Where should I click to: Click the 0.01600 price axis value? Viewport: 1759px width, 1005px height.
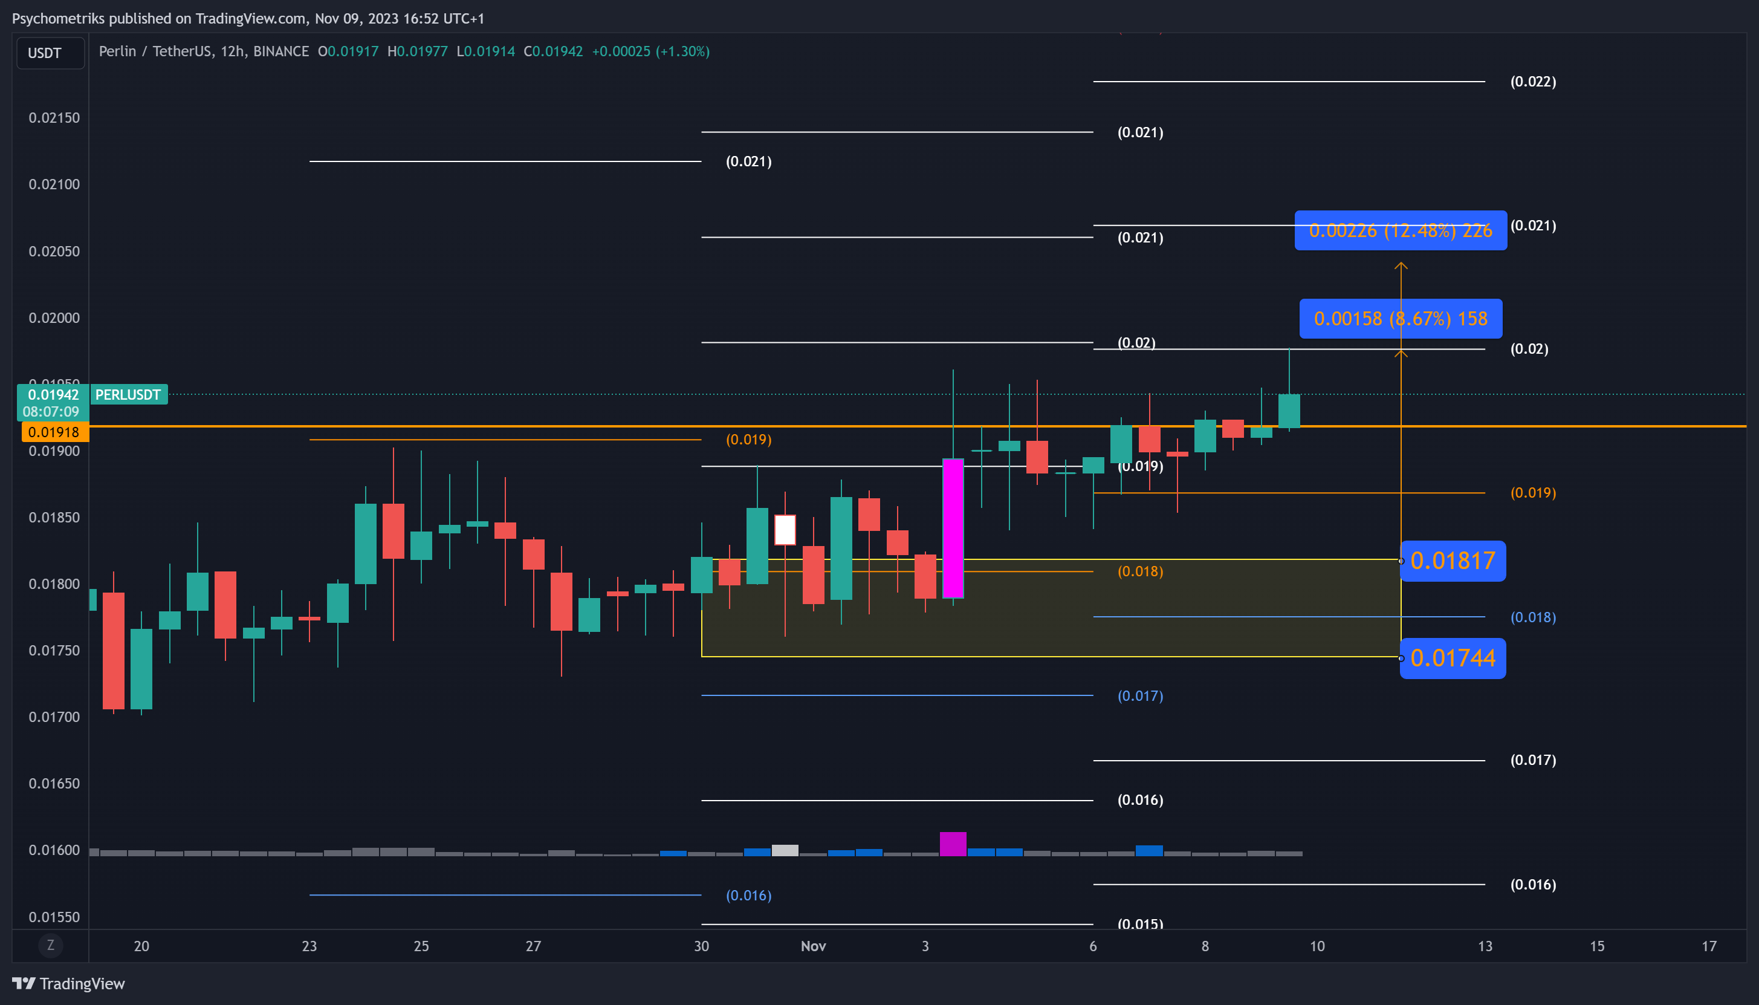coord(54,850)
